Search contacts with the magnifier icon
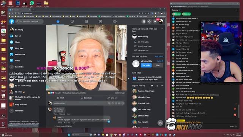Screen dimensions: 243x137 [x=157, y=86]
